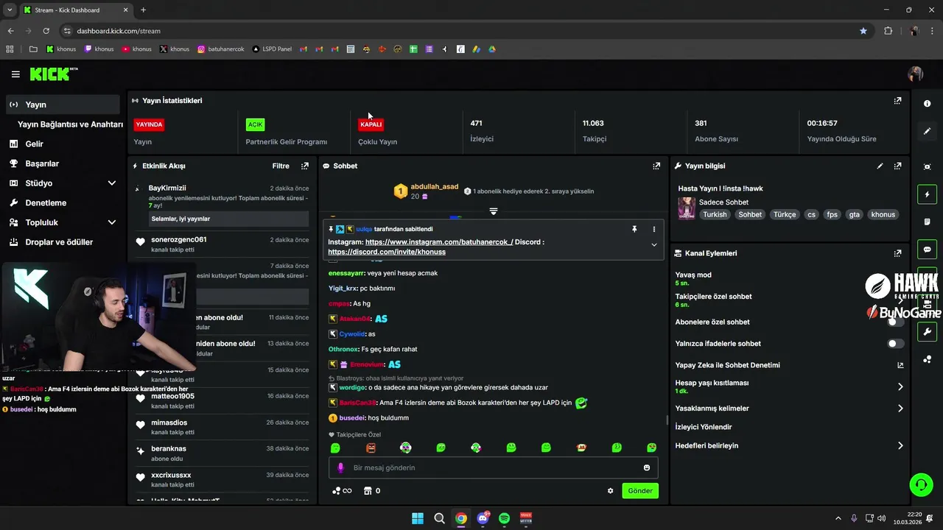Click the document icon in right sidebar
The image size is (943, 530).
coord(927,222)
